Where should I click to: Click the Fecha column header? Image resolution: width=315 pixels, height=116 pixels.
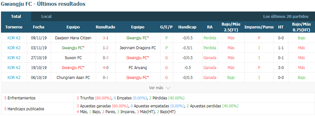pyautogui.click(x=38, y=27)
